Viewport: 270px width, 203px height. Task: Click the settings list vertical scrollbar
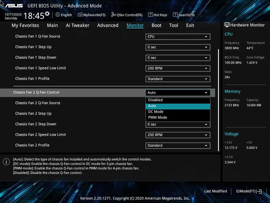click(x=219, y=100)
